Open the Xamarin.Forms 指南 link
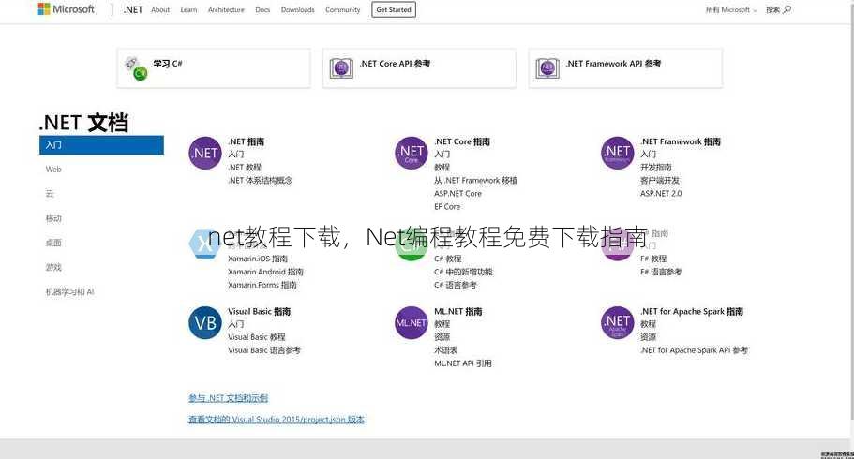Image resolution: width=854 pixels, height=459 pixels. pyautogui.click(x=262, y=285)
